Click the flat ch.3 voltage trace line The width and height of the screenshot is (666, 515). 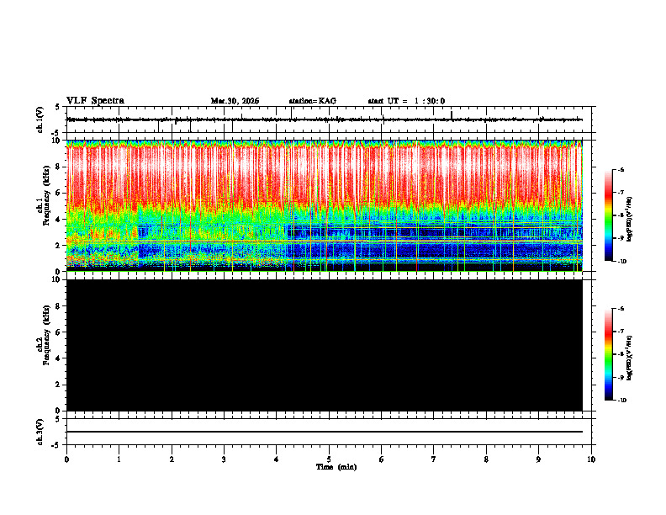point(324,432)
